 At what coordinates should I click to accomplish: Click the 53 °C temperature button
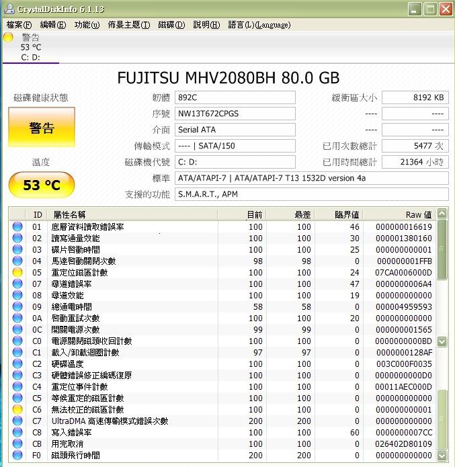coord(42,185)
